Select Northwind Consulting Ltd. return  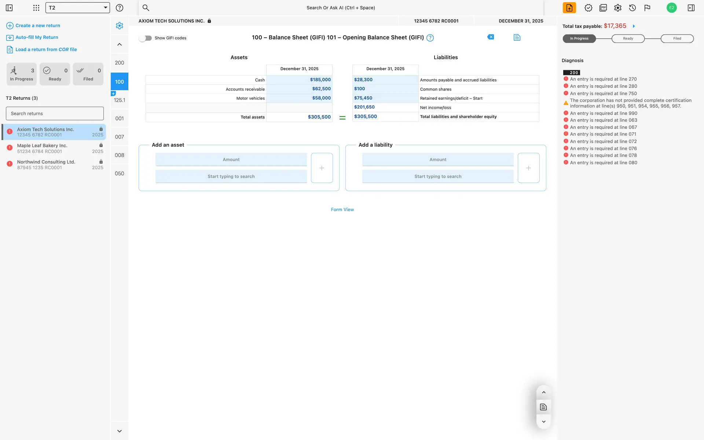click(55, 165)
